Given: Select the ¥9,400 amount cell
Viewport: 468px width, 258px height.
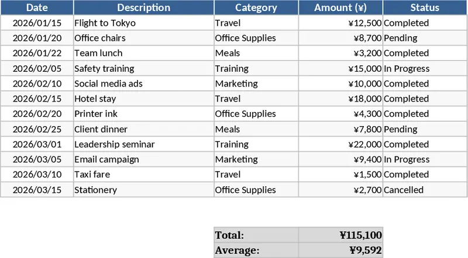Looking at the screenshot, I should pos(340,159).
